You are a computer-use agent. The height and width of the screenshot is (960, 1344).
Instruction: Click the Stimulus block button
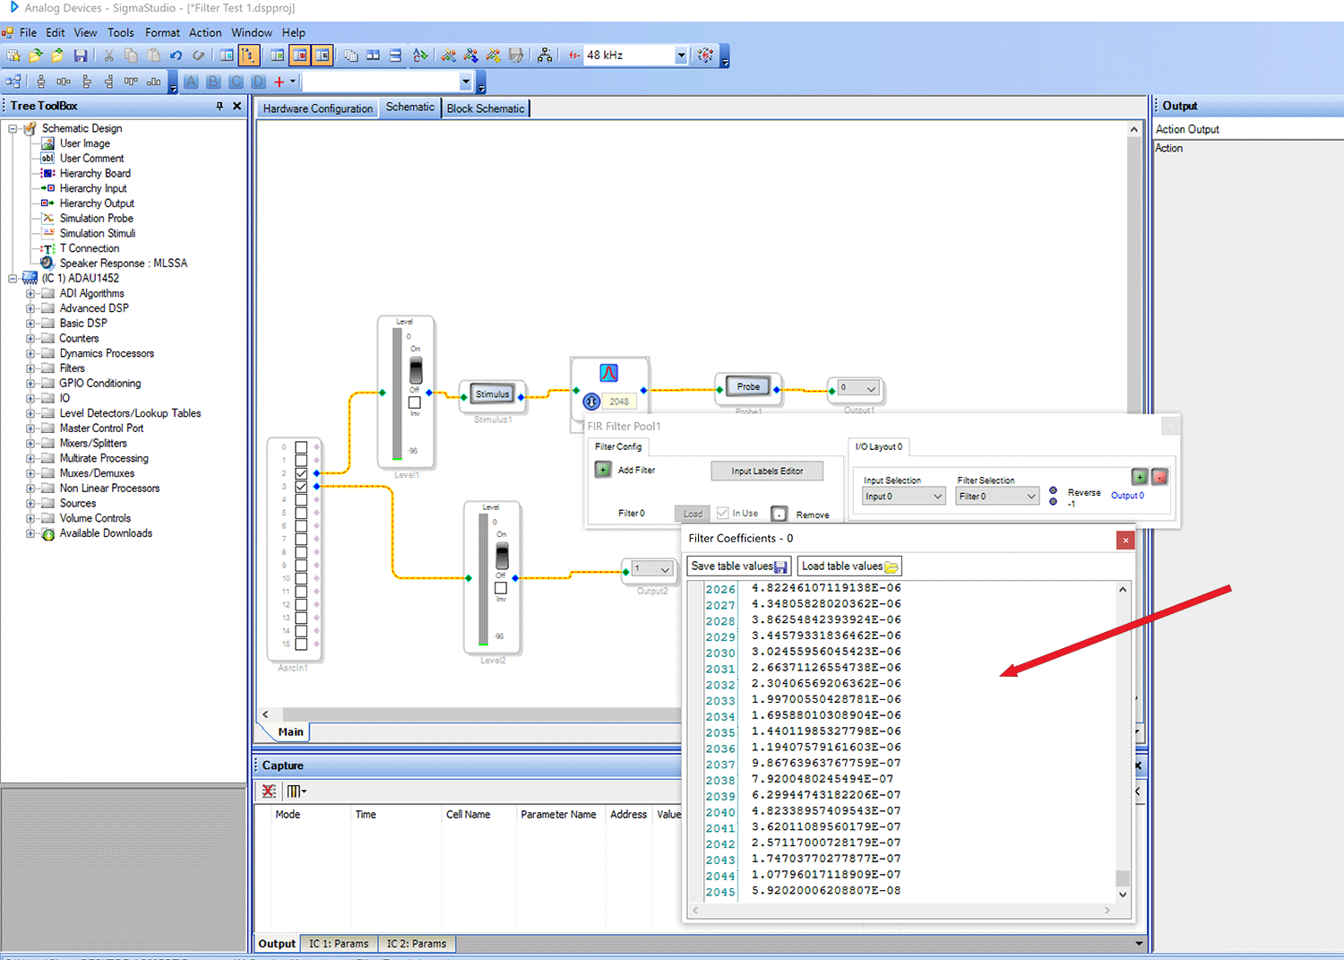coord(492,394)
